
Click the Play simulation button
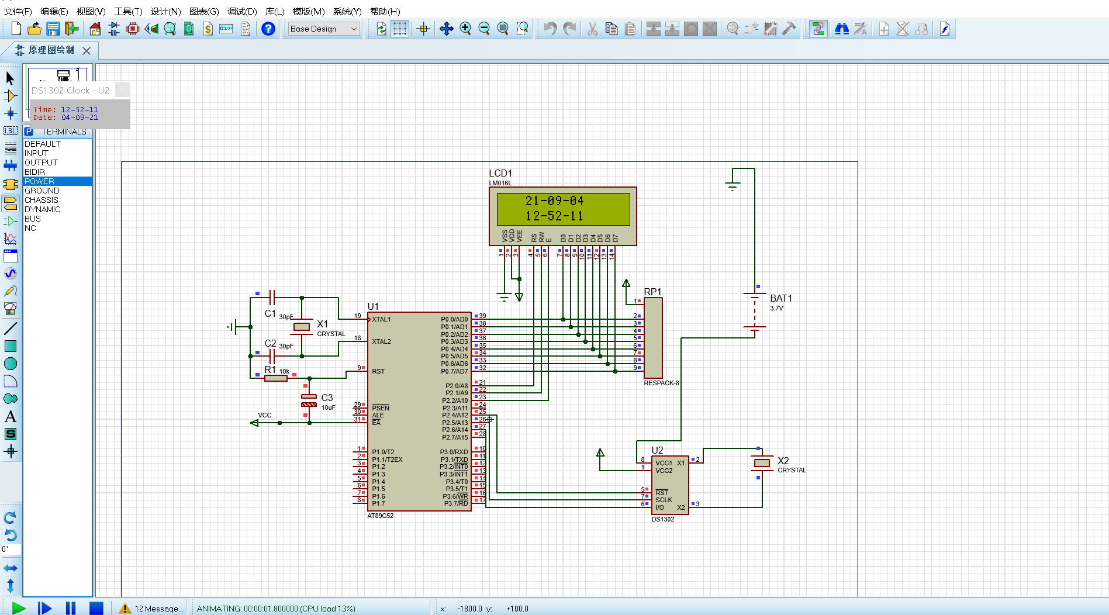pos(19,608)
